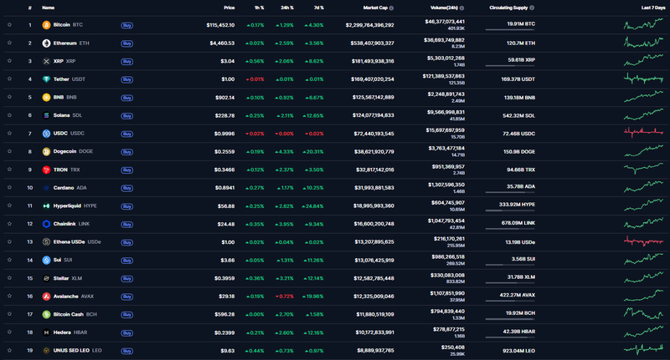
Task: Sort by the 7d % column header
Action: coord(318,8)
